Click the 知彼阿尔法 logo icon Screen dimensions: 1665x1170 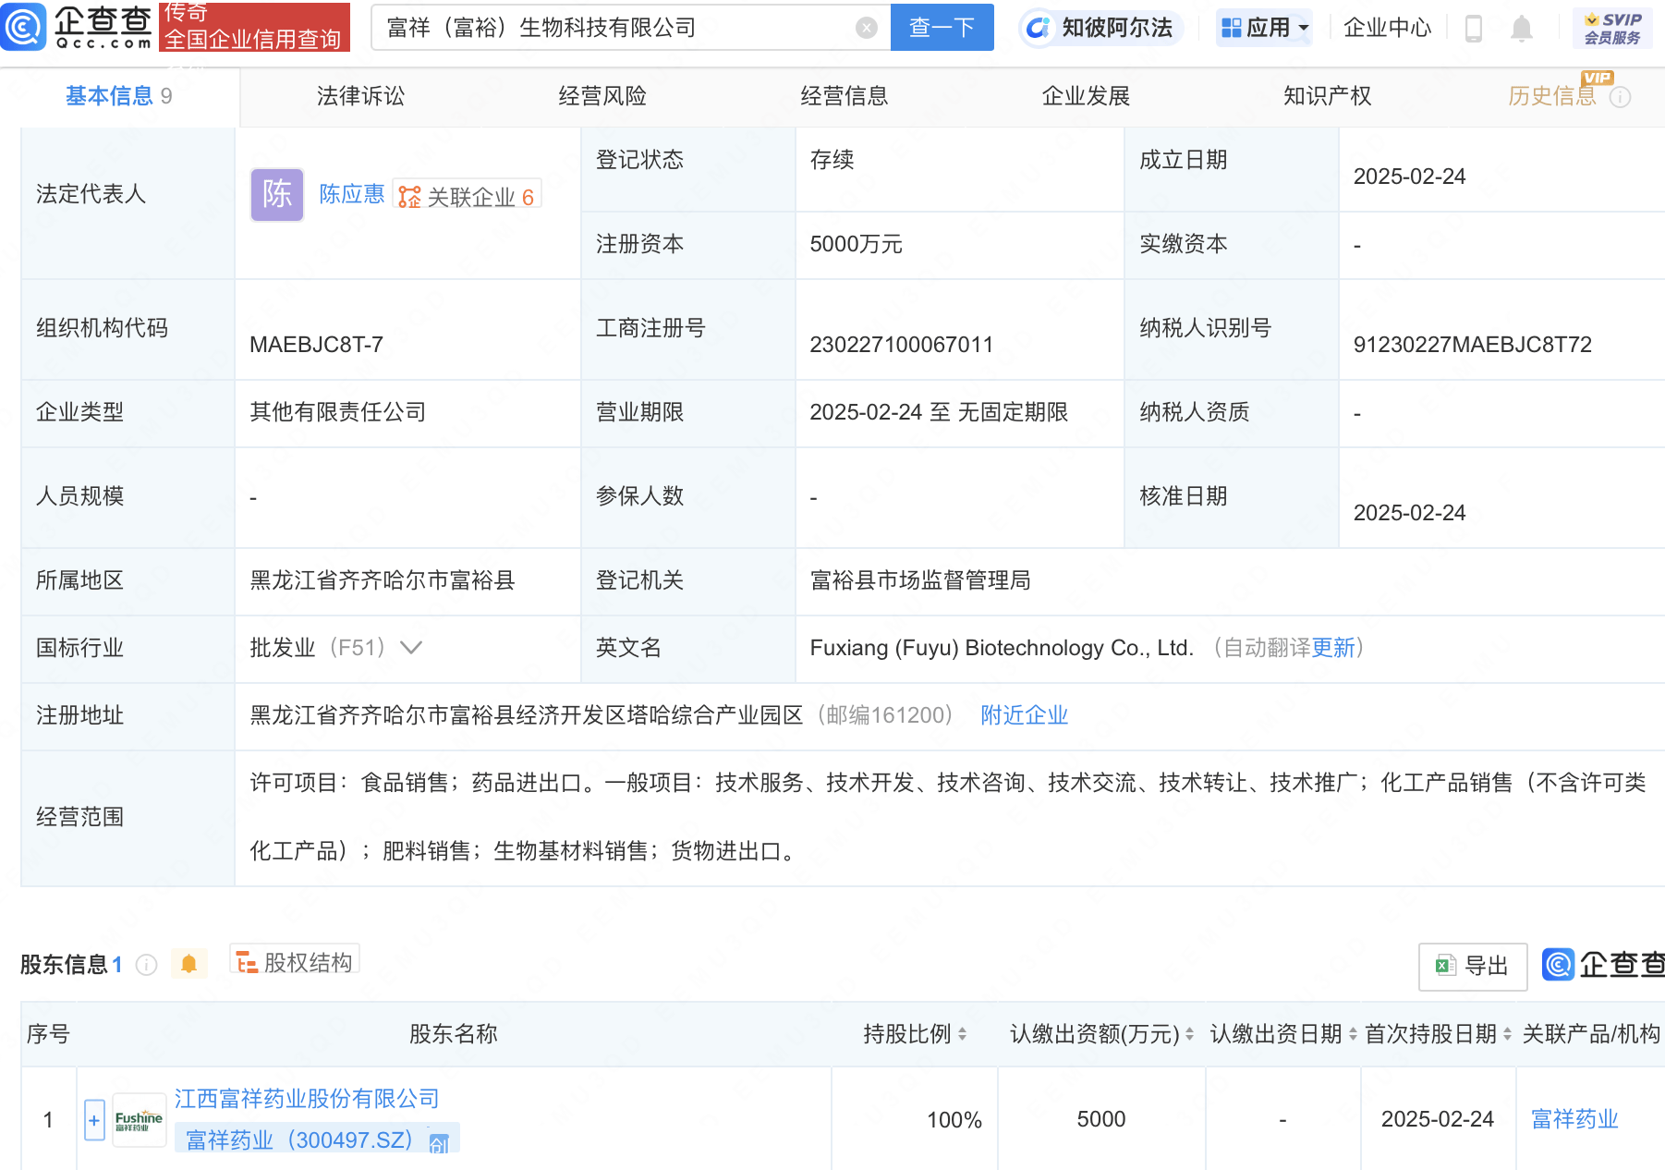tap(1039, 28)
